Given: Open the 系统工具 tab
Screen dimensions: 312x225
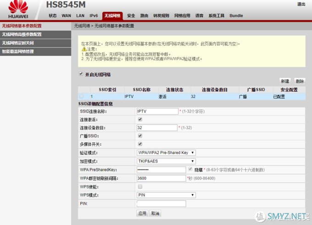Looking at the screenshot, I should point(216,16).
